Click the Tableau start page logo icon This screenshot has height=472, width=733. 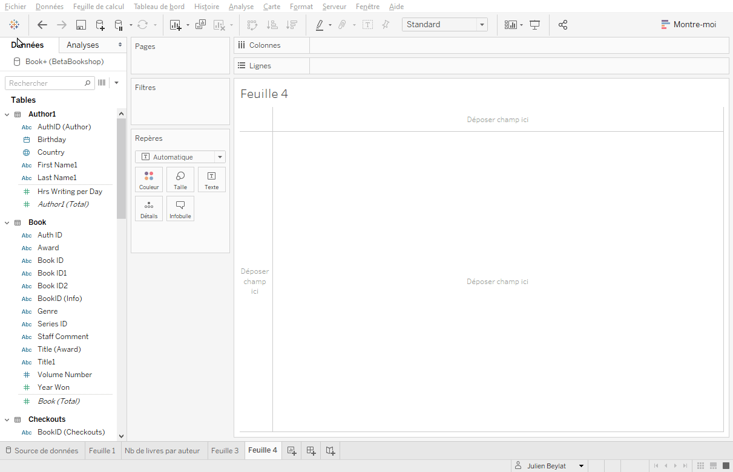pos(15,25)
